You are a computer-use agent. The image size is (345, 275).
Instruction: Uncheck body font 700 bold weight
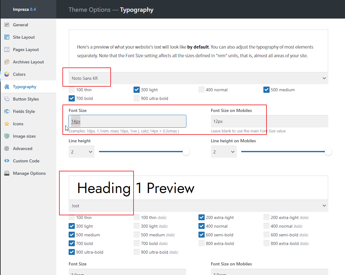tap(72, 98)
